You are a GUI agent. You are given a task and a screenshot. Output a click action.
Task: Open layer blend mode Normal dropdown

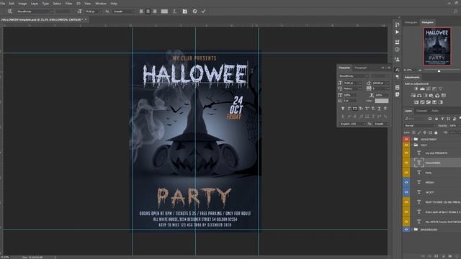coord(420,126)
